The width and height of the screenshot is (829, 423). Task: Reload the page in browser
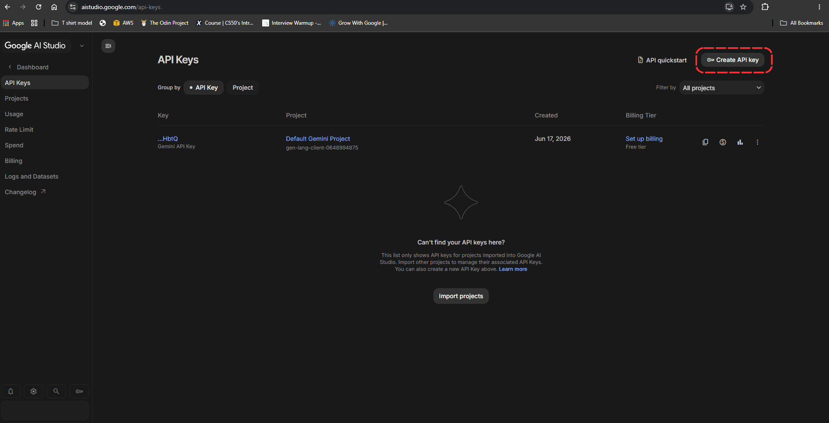coord(39,7)
